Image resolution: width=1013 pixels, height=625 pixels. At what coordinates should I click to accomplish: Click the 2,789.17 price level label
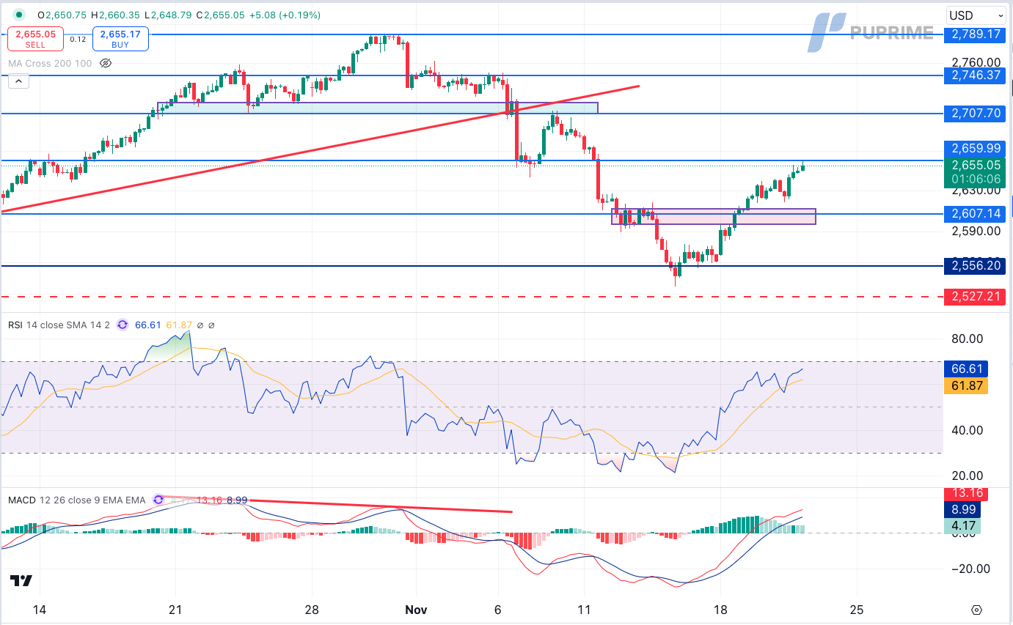[x=976, y=34]
